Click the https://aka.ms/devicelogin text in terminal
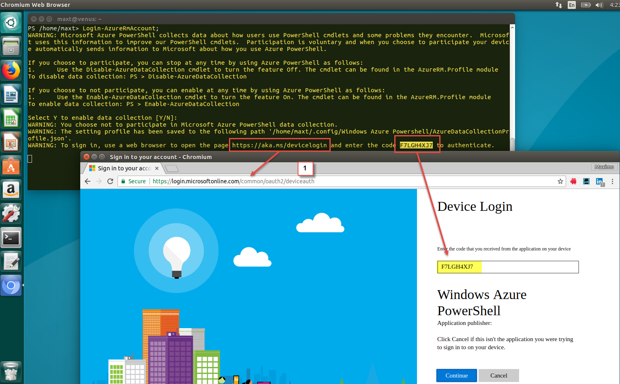Viewport: 620px width, 384px height. click(280, 145)
